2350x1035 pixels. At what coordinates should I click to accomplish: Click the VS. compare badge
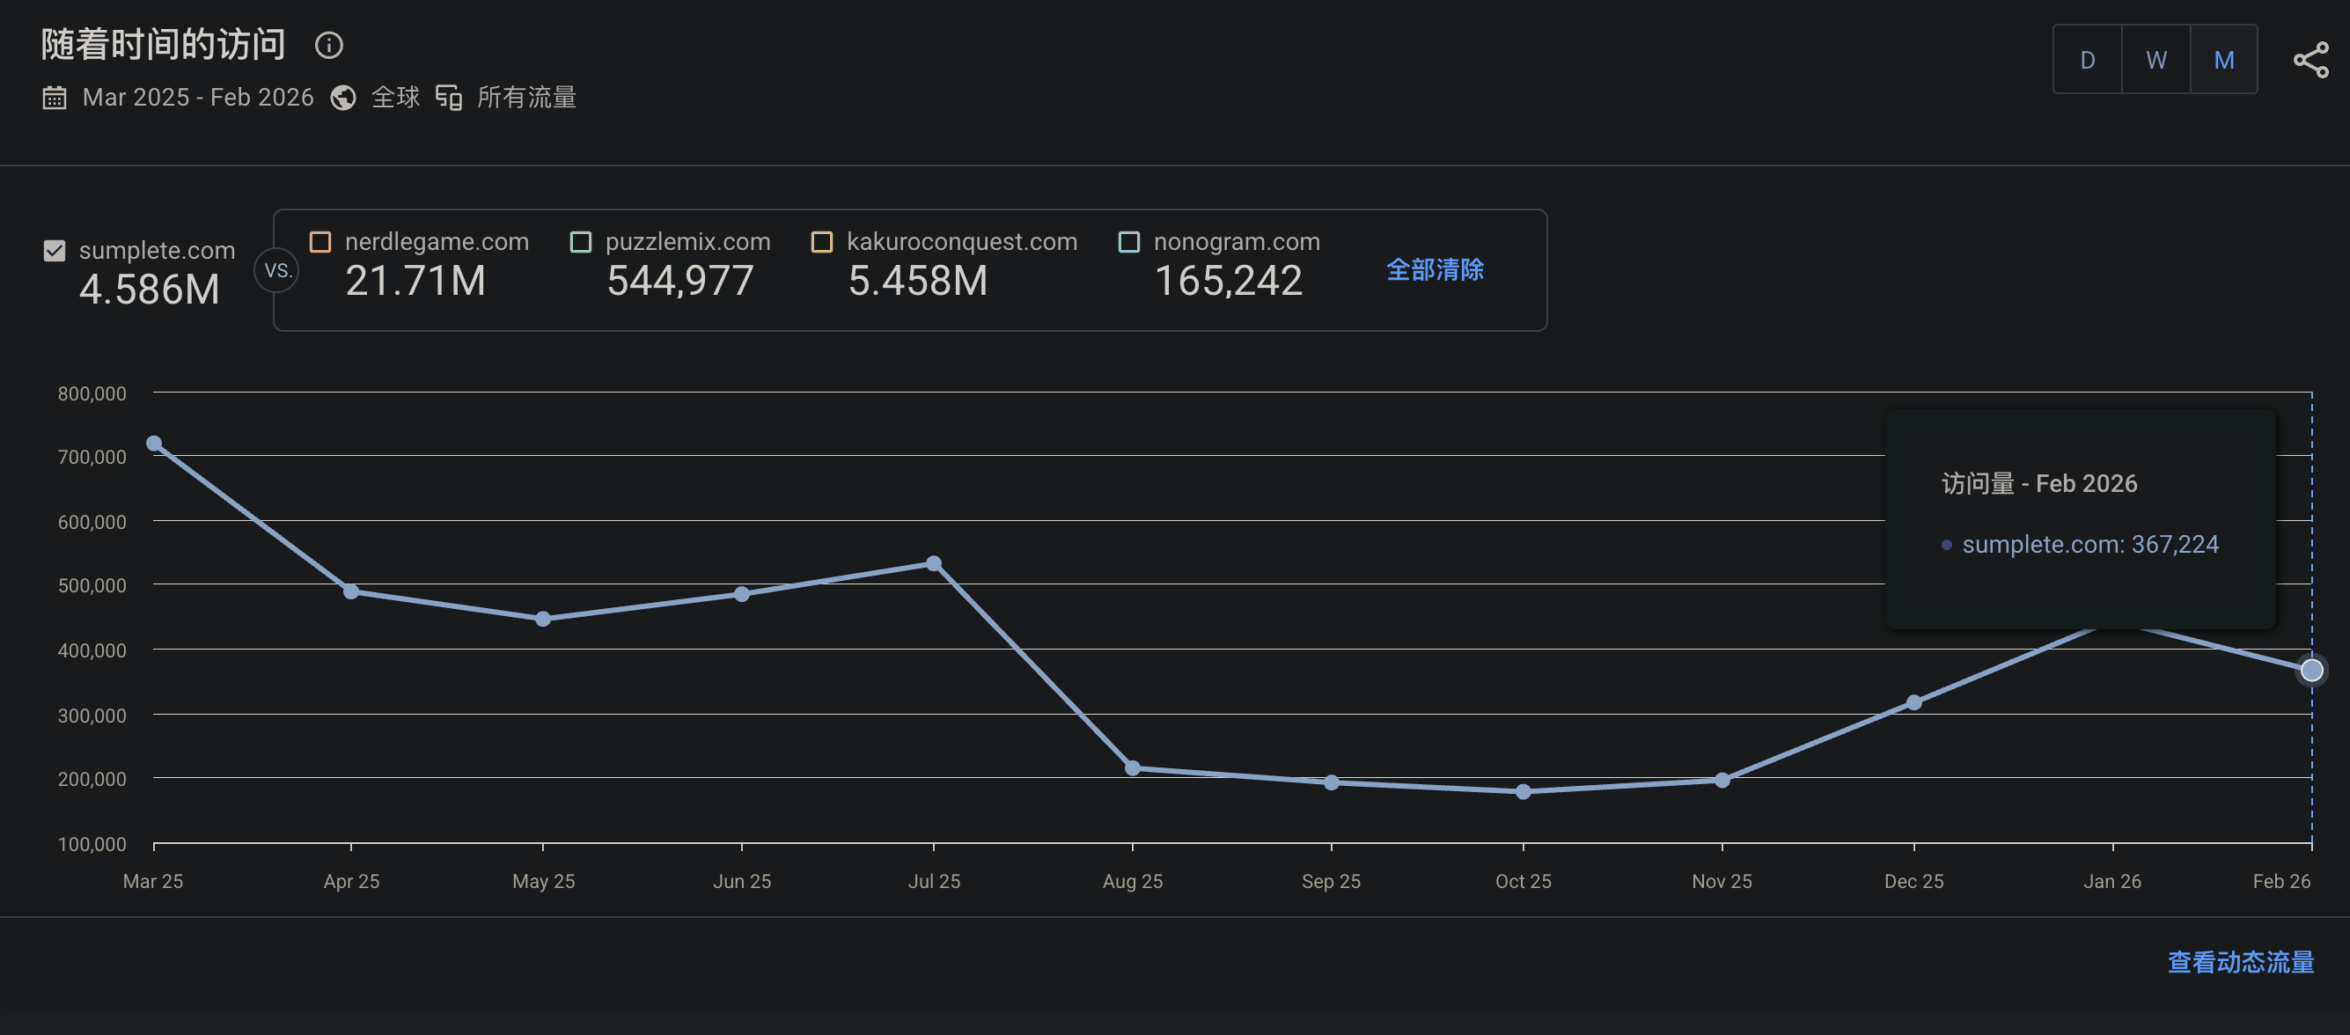(x=277, y=271)
